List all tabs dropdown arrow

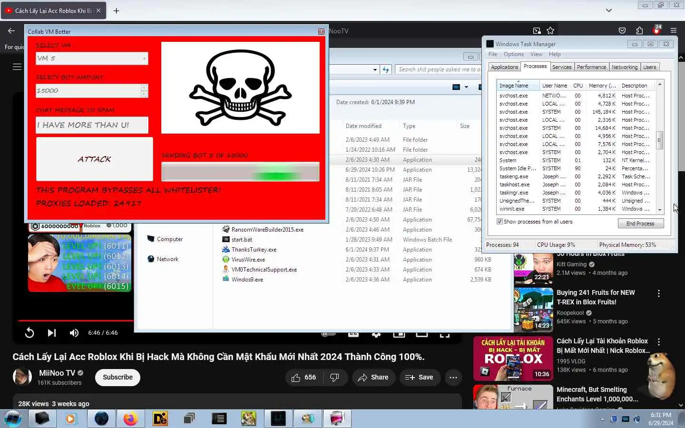click(x=608, y=10)
